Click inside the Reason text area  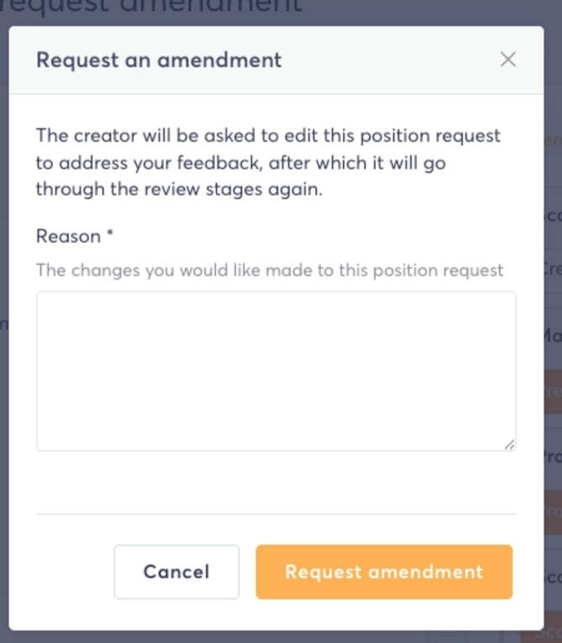[x=276, y=371]
